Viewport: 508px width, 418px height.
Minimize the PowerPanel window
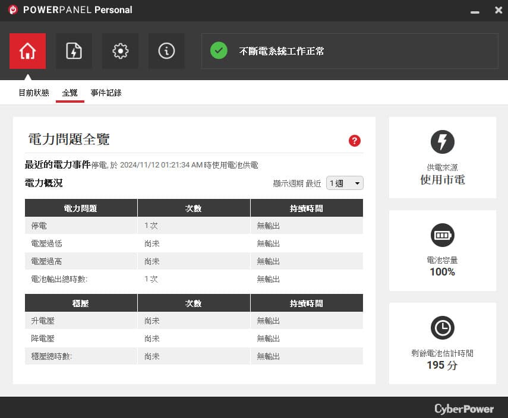(475, 11)
